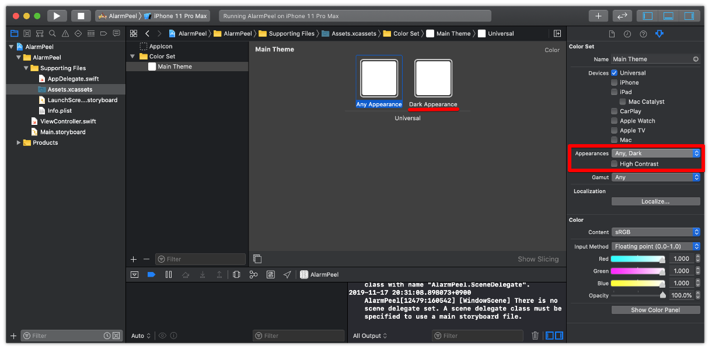Open the All Output console selector
Screen dimensions: 712x349
370,336
